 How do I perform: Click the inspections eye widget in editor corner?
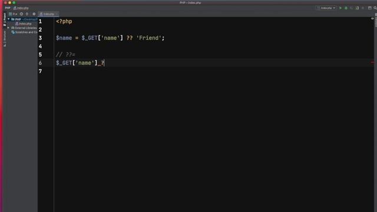(x=372, y=19)
